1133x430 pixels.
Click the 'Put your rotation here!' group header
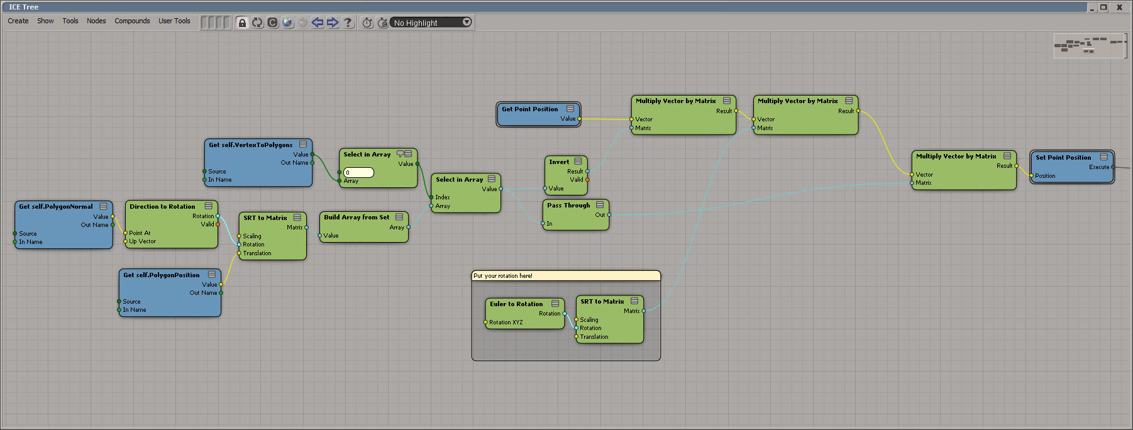(x=565, y=275)
